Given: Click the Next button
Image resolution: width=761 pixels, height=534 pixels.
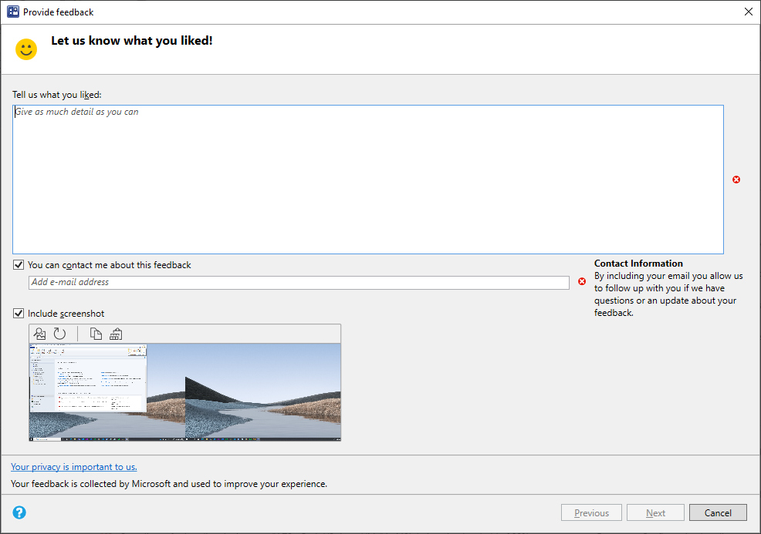Looking at the screenshot, I should [655, 512].
